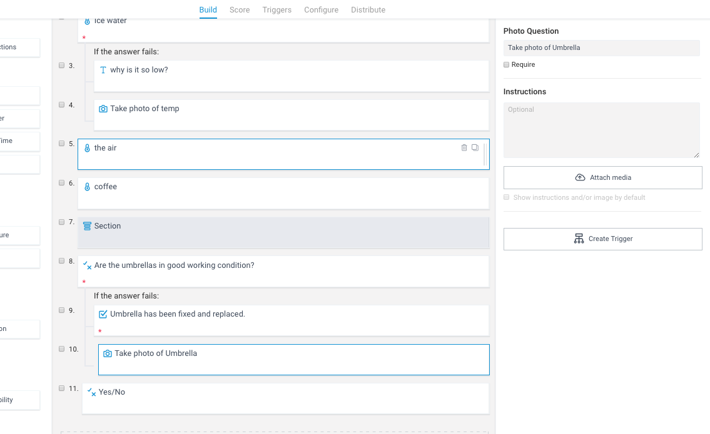Viewport: 710px width, 434px height.
Task: Tick the checkbox for question 4
Action: [x=61, y=105]
